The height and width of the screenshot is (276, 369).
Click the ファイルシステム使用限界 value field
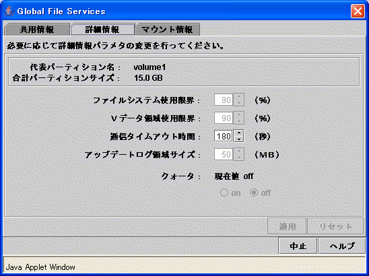(x=224, y=100)
